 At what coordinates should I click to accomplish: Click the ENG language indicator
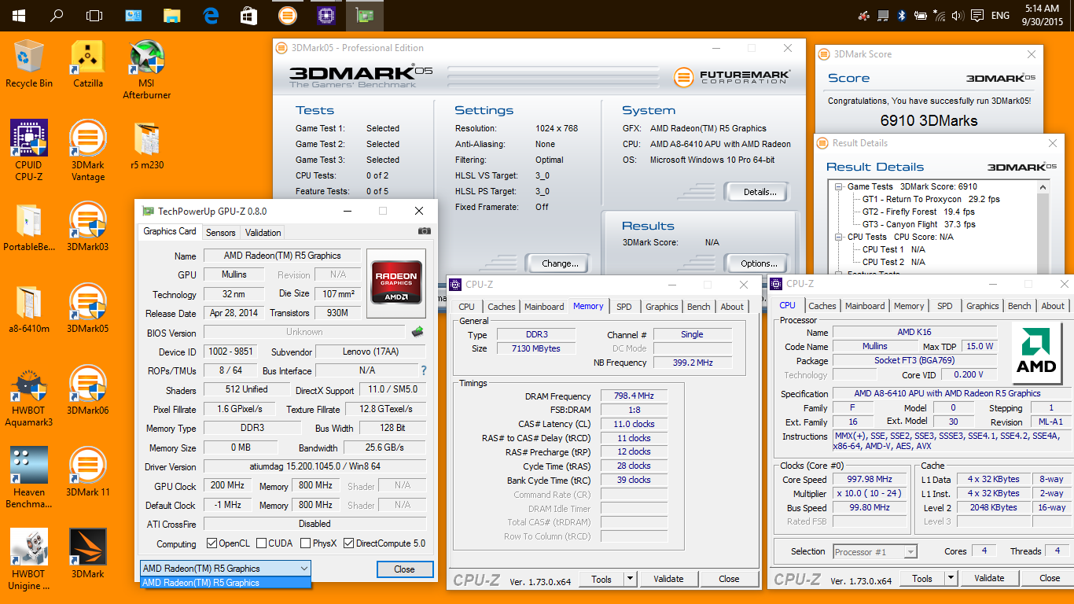coord(1000,15)
